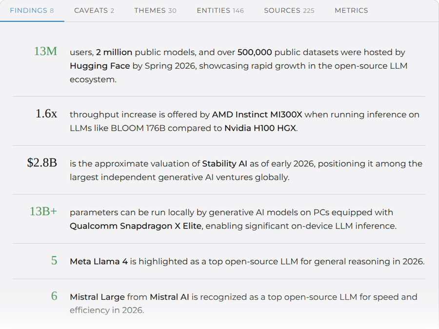This screenshot has height=329, width=439.
Task: Click the bold Mistral AI company name
Action: coord(169,297)
